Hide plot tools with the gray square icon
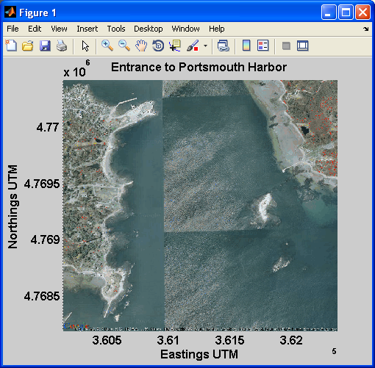 286,46
